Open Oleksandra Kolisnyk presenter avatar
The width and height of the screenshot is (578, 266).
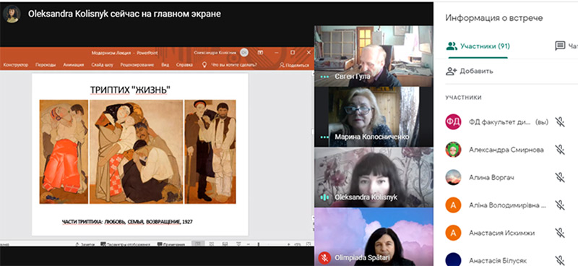(12, 14)
